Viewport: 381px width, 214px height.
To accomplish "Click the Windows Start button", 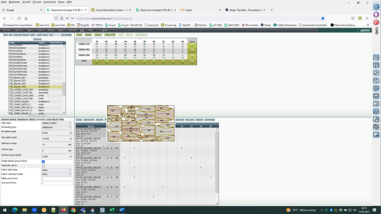I will (5, 209).
